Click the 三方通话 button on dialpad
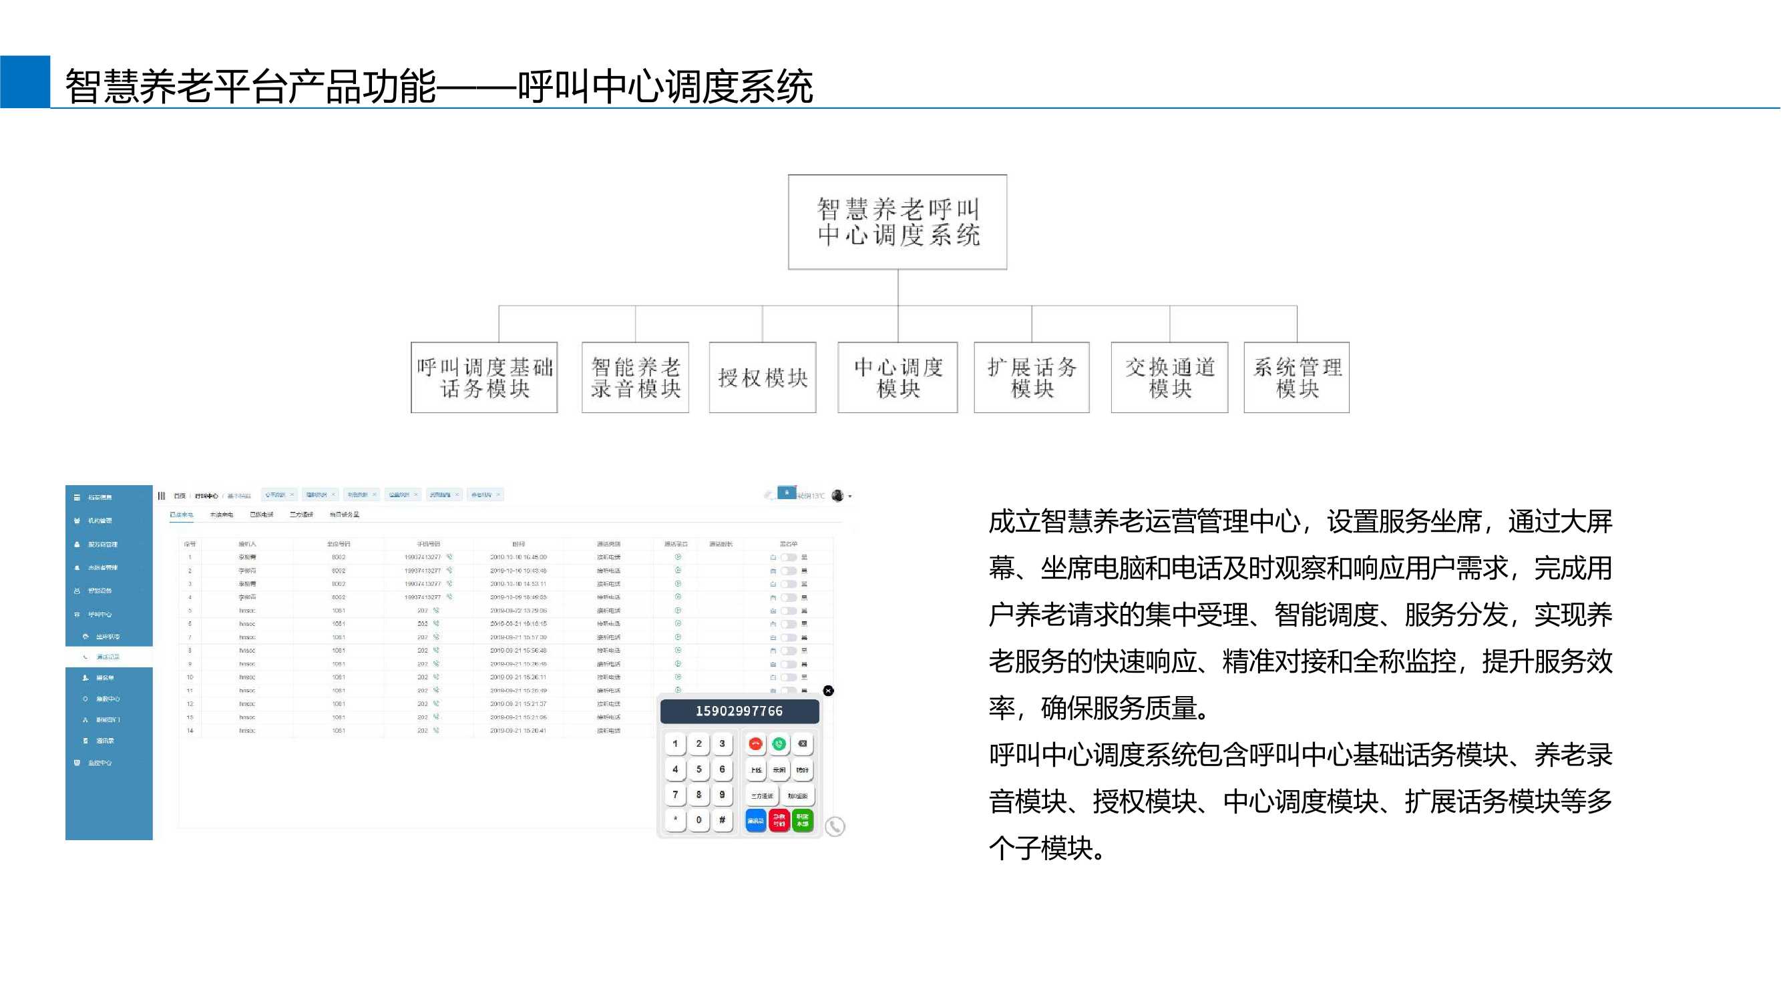Viewport: 1781px width, 1001px height. [x=763, y=796]
